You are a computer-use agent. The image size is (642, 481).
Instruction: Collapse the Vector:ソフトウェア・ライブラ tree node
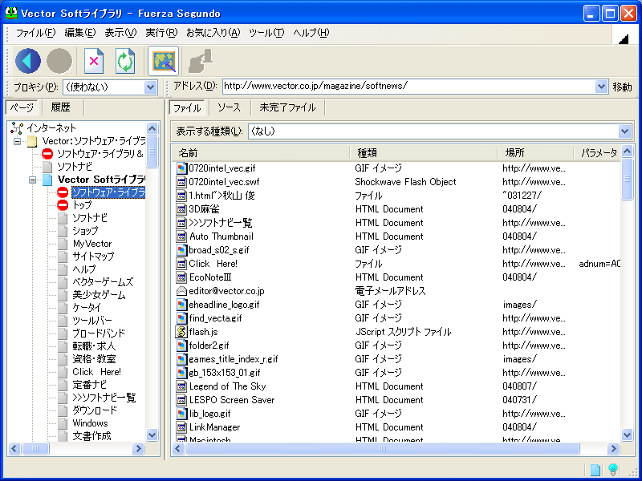17,142
